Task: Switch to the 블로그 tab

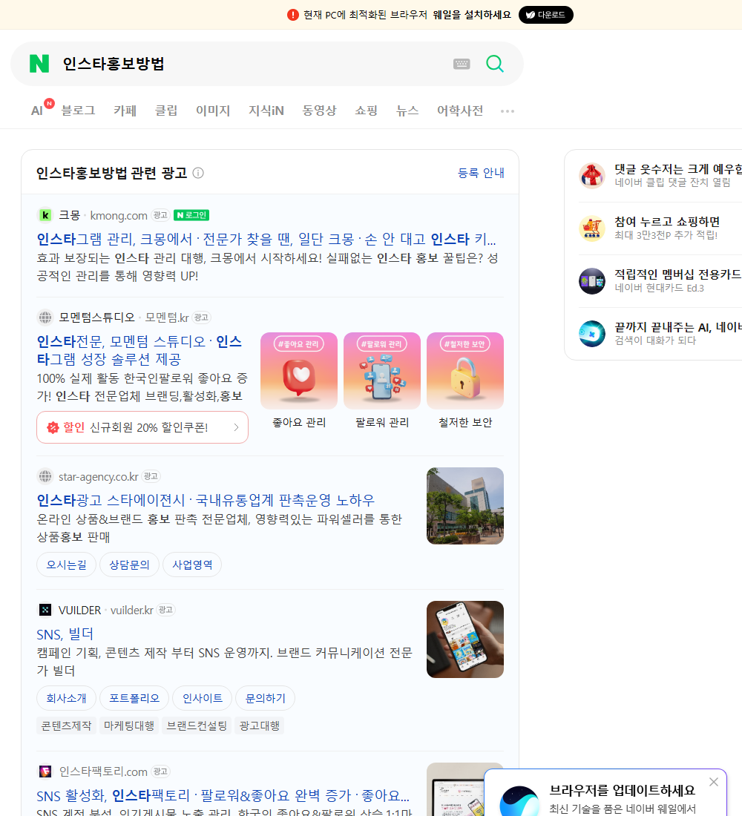Action: (78, 111)
